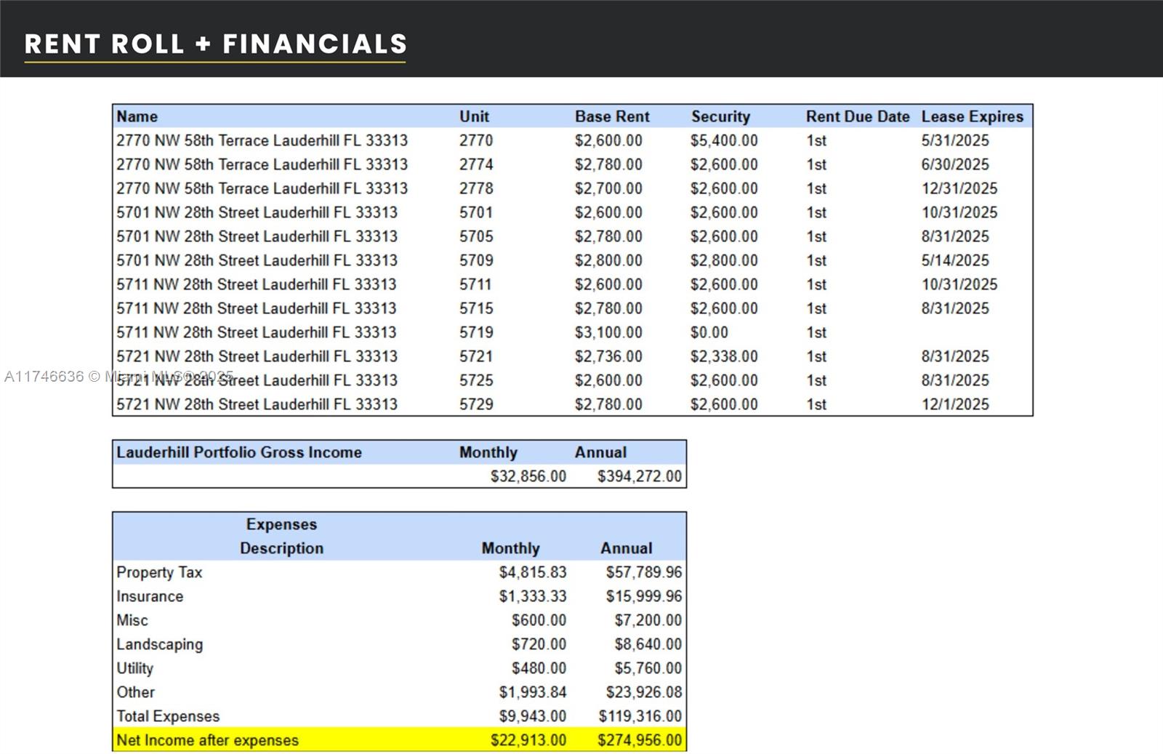This screenshot has width=1163, height=754.
Task: Select the Insurance annual amount $15,999.96
Action: click(x=643, y=596)
